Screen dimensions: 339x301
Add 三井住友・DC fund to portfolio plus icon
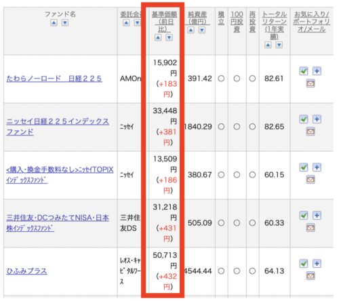coord(317,216)
